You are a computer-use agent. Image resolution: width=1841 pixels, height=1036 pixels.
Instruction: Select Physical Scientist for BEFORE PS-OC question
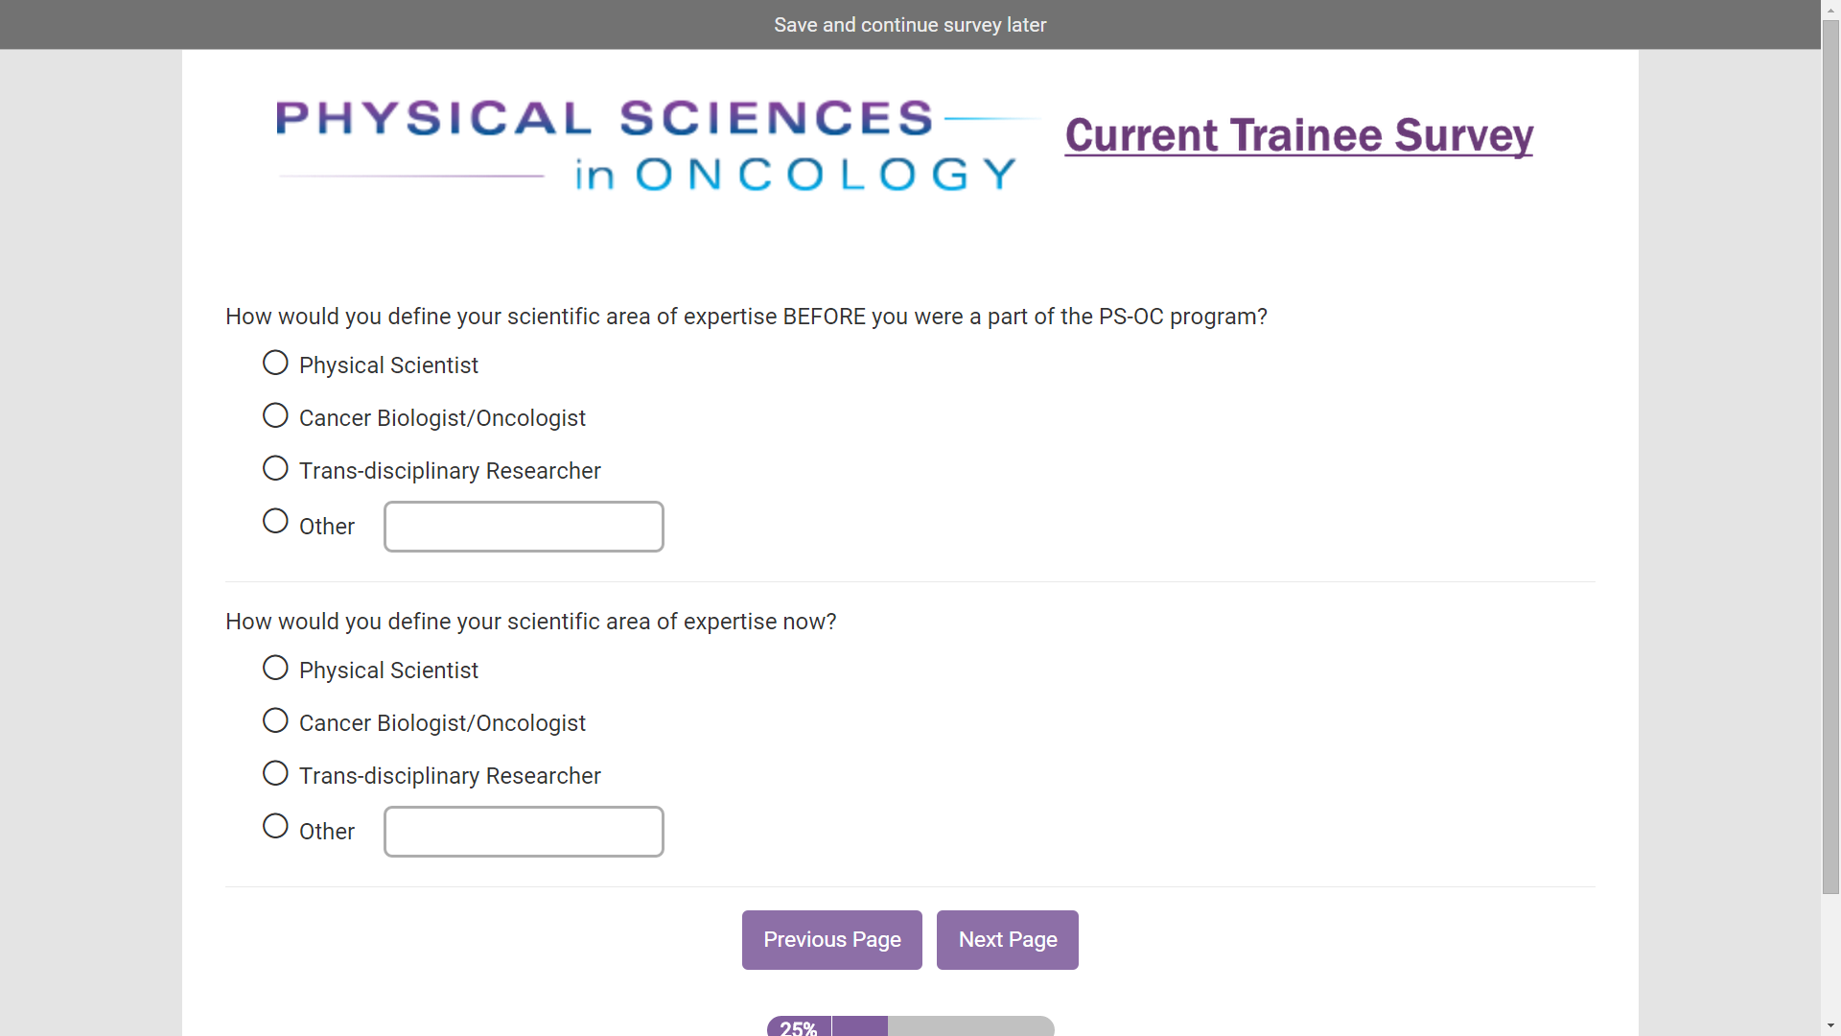click(x=275, y=364)
